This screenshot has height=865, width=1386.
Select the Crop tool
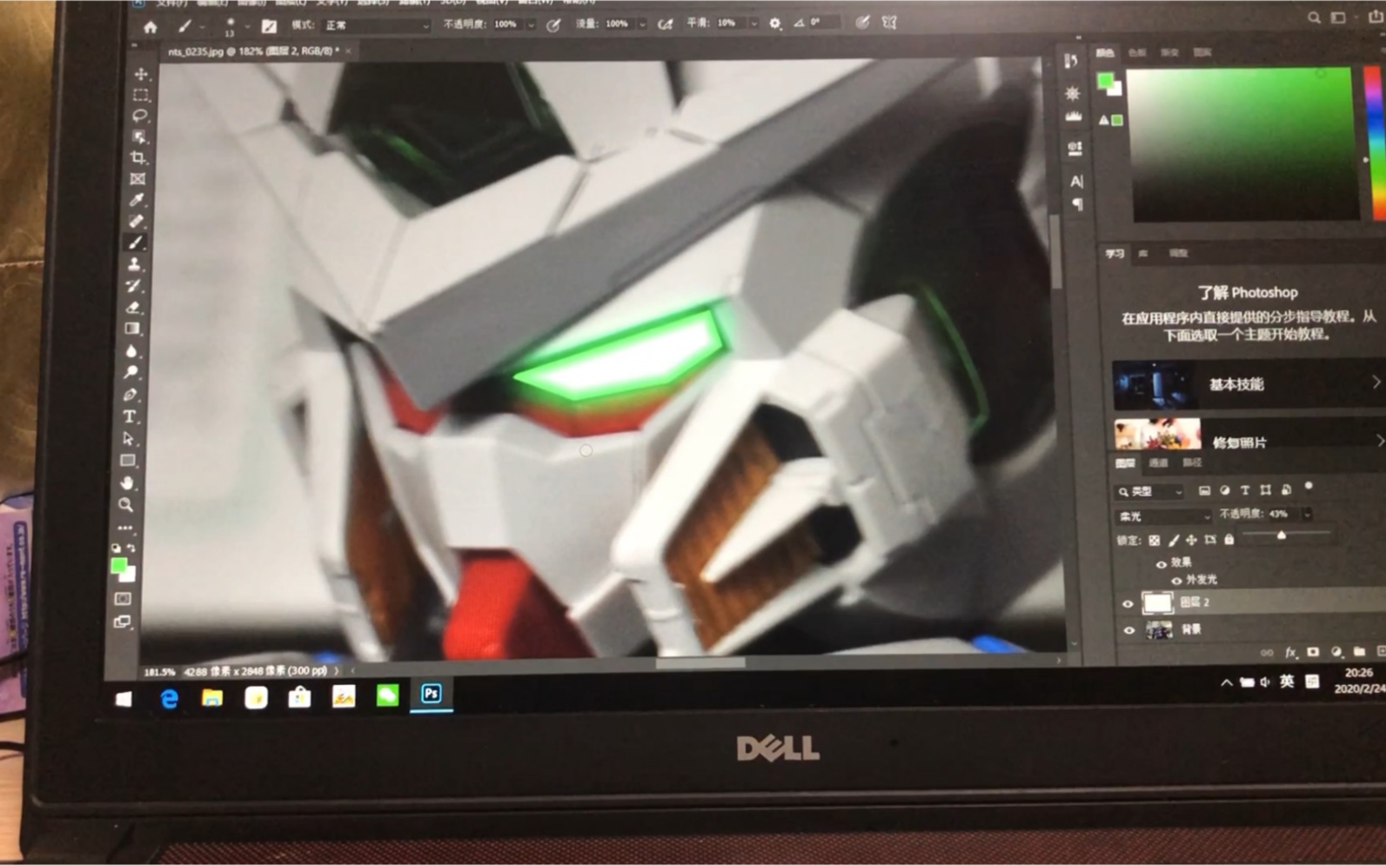(138, 157)
